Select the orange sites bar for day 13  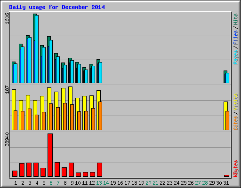pyautogui.click(x=100, y=116)
